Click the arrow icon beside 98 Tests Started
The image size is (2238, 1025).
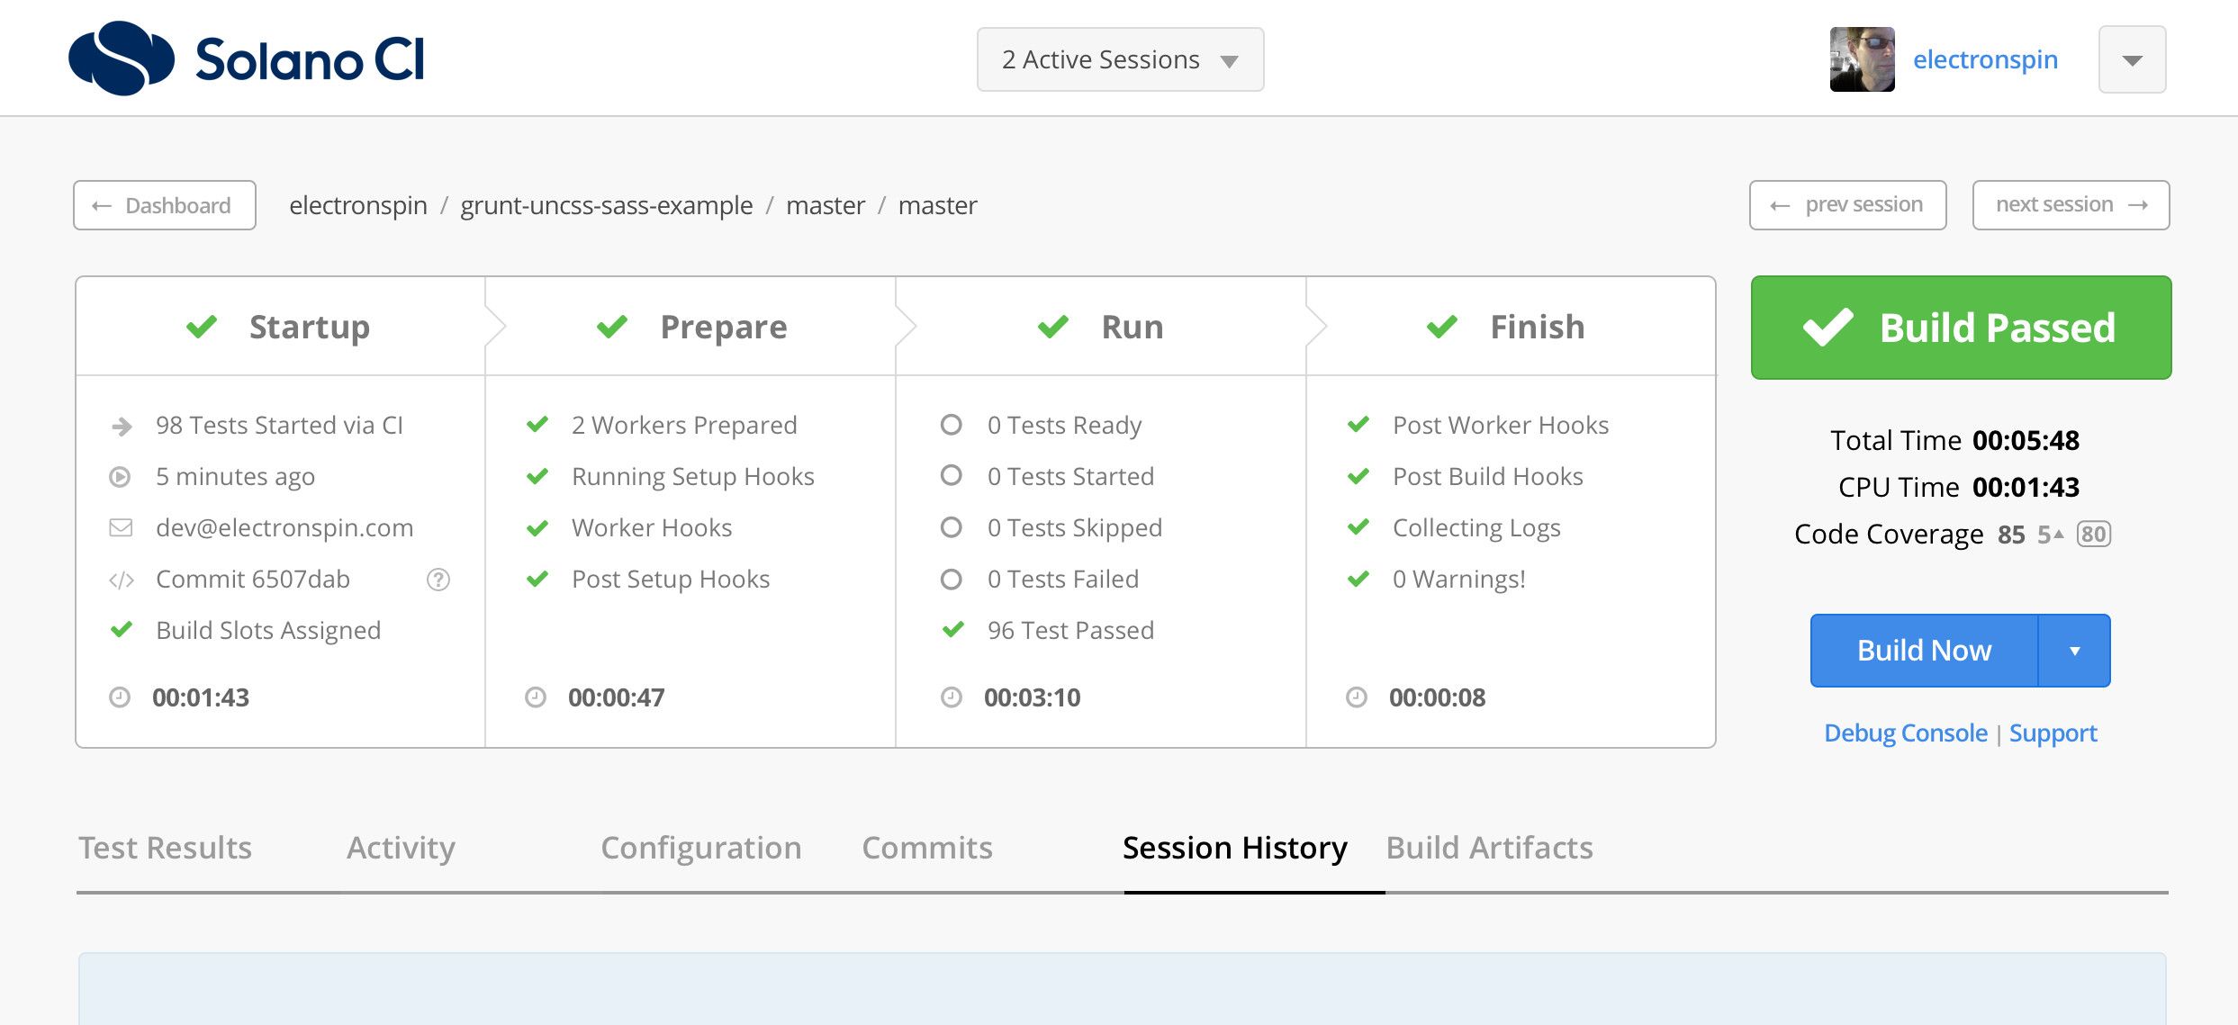coord(122,426)
